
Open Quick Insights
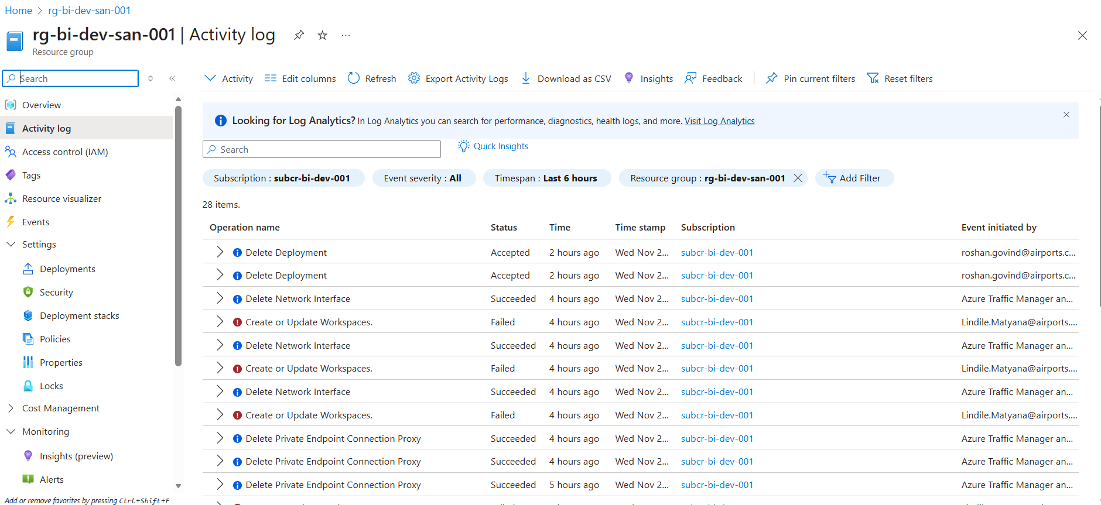click(493, 146)
